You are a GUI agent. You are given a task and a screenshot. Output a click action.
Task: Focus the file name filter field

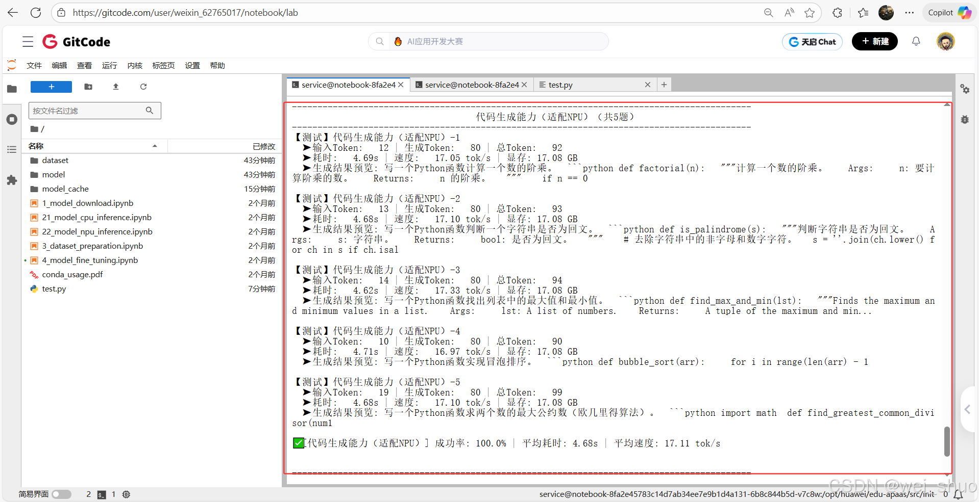click(x=95, y=111)
